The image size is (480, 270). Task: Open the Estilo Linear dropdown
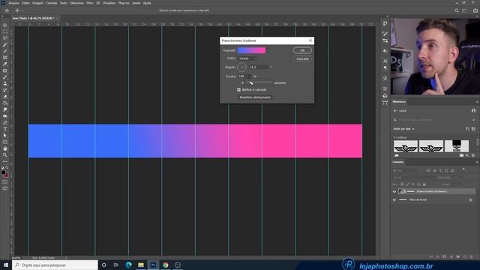point(247,58)
